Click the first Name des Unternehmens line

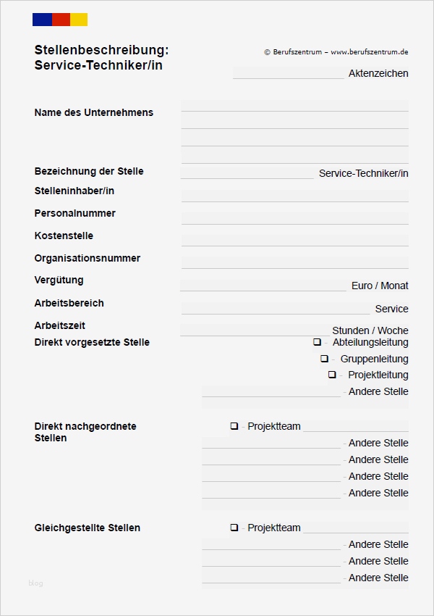pyautogui.click(x=294, y=106)
